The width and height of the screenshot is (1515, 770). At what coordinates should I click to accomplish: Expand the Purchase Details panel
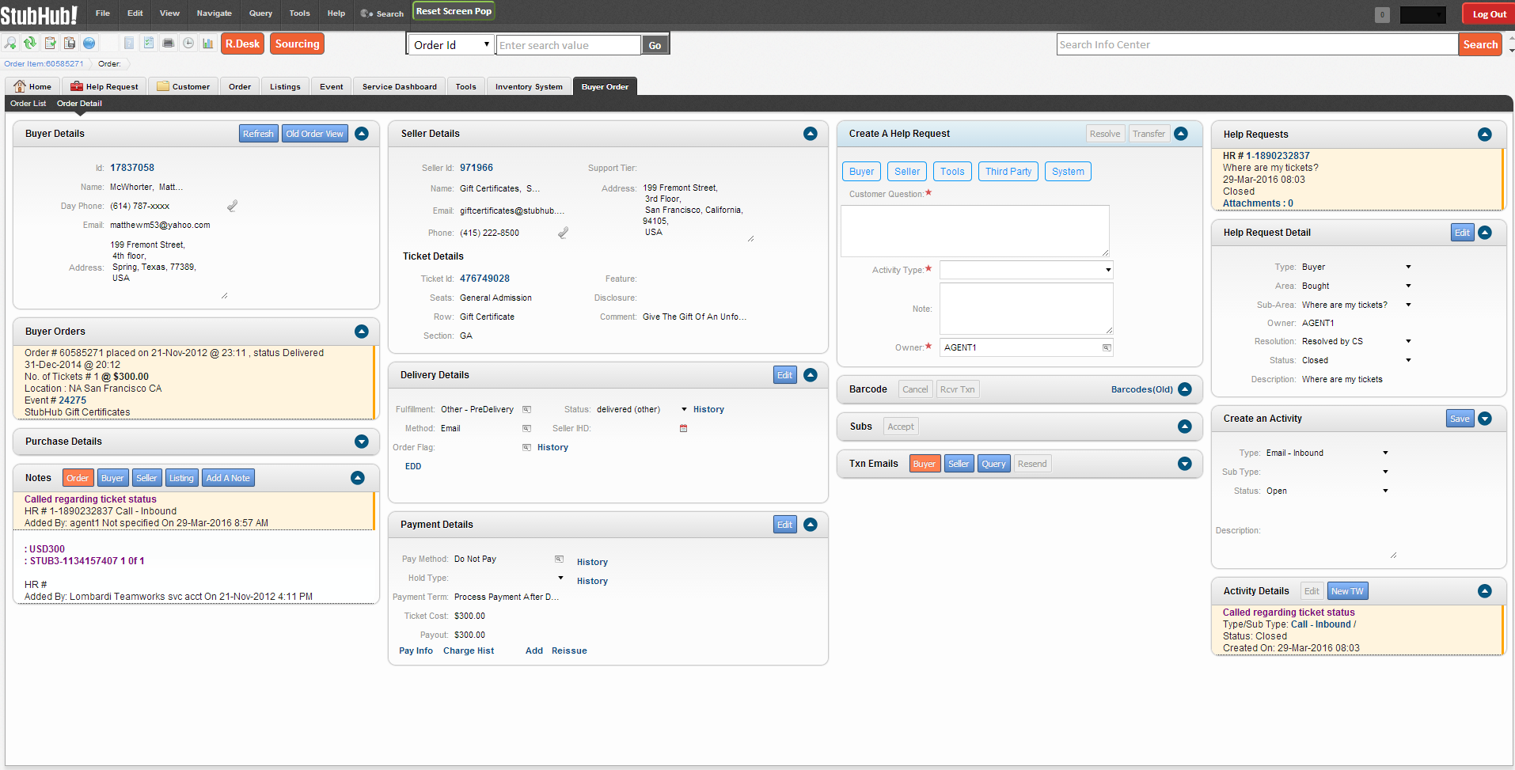(362, 442)
